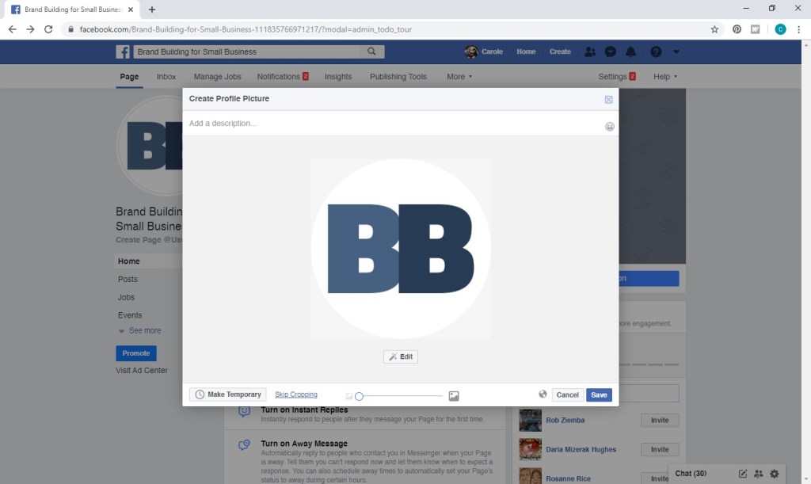This screenshot has width=811, height=484.
Task: Click the friend requests icon
Action: tap(590, 51)
